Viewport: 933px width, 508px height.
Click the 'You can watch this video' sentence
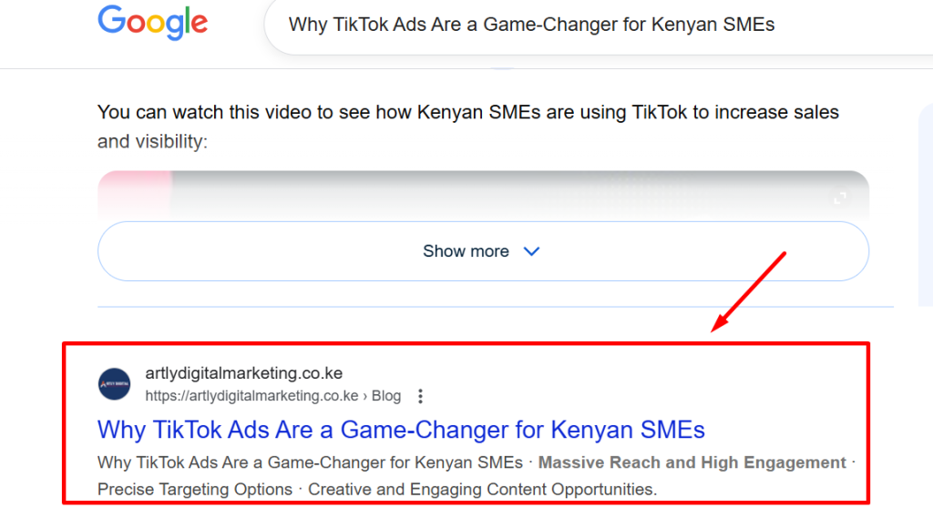[x=467, y=113]
